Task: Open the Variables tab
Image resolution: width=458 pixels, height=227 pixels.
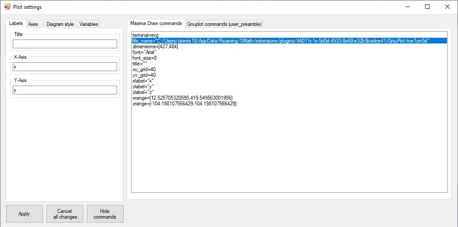Action: tap(89, 24)
